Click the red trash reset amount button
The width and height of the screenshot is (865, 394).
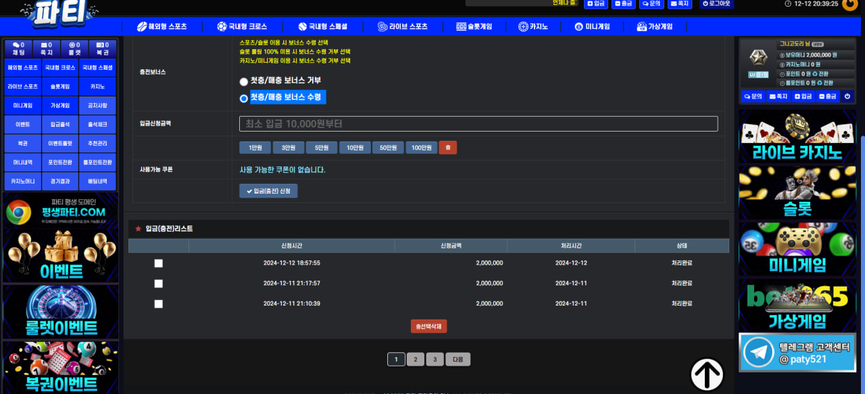coord(447,148)
